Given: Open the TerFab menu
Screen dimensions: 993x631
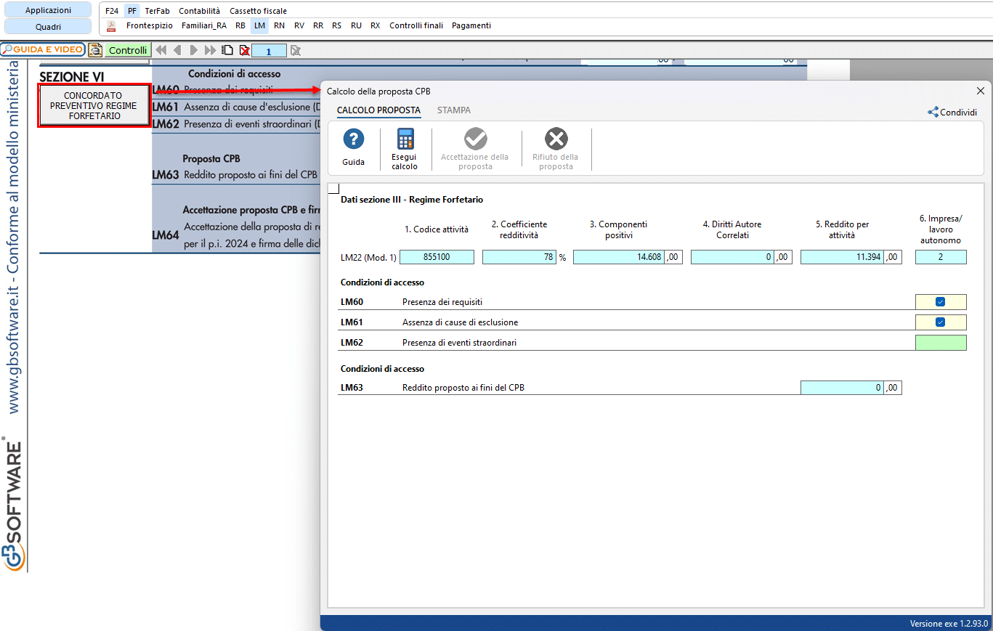Looking at the screenshot, I should click(157, 11).
